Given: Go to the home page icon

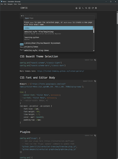Looking at the screenshot, I should [x=76, y=8].
